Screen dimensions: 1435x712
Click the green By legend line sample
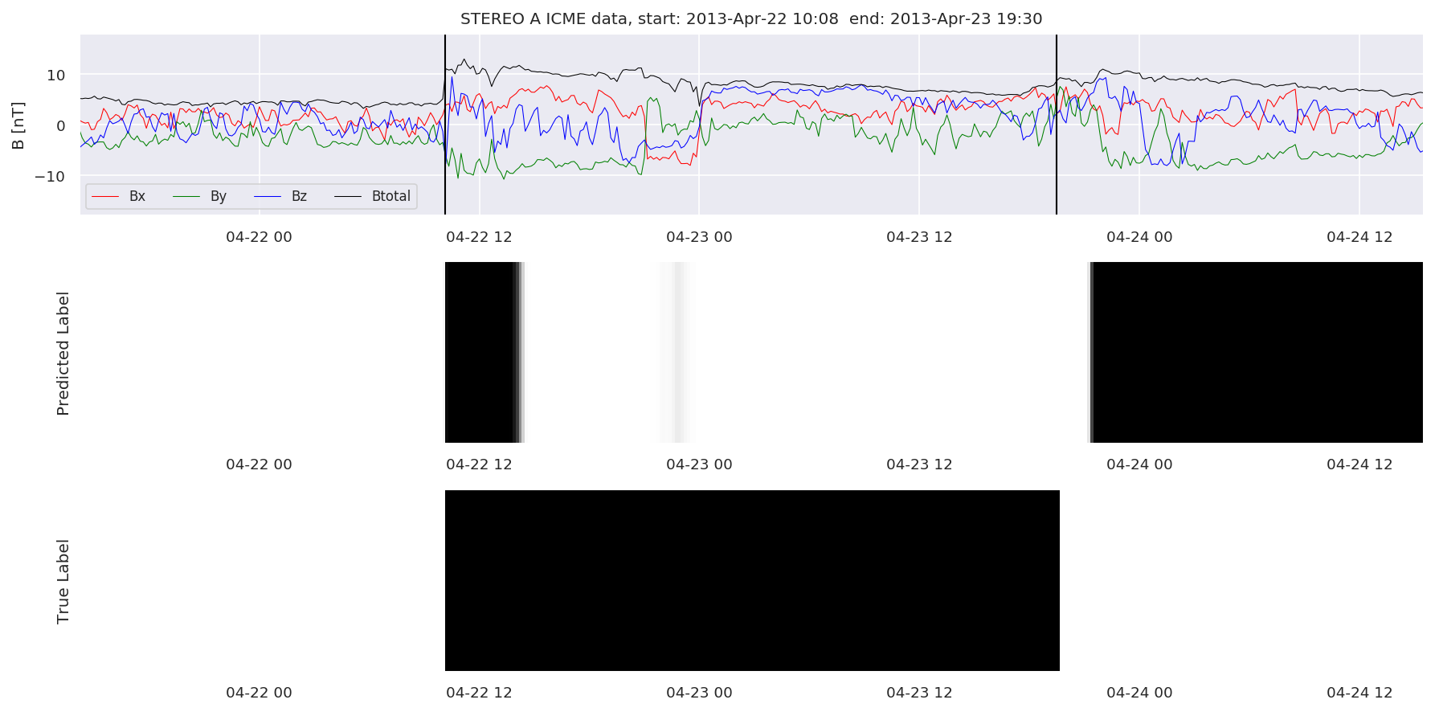tap(186, 196)
